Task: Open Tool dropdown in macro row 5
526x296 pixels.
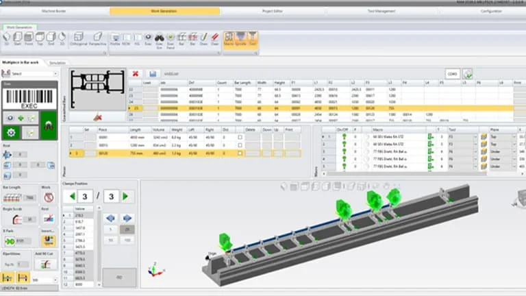Action: click(x=475, y=166)
